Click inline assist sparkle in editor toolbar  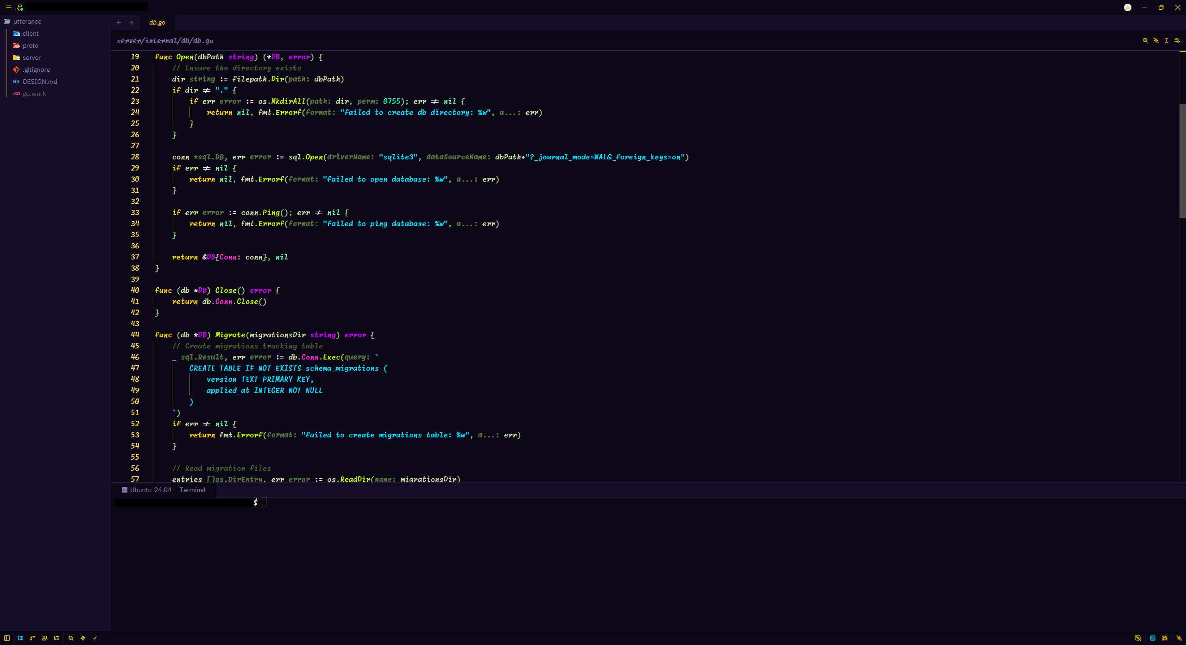coord(1156,40)
